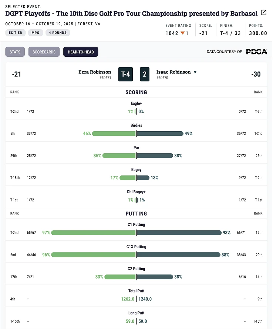Toggle to the STATS view

pyautogui.click(x=15, y=52)
